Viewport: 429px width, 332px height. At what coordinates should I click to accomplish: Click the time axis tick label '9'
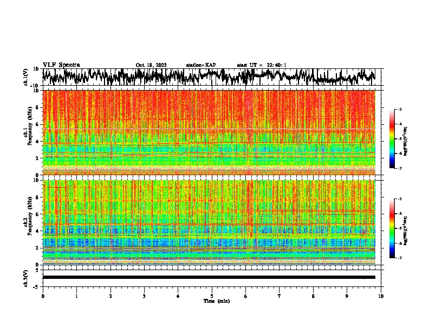(347, 296)
